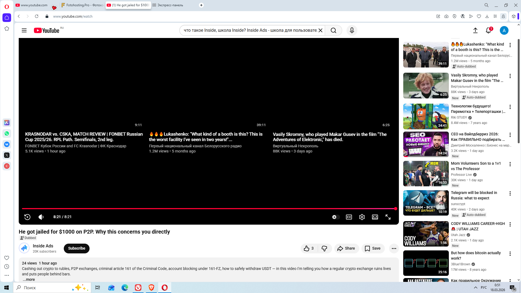Toggle closed captions on the player
521x293 pixels.
pyautogui.click(x=349, y=217)
